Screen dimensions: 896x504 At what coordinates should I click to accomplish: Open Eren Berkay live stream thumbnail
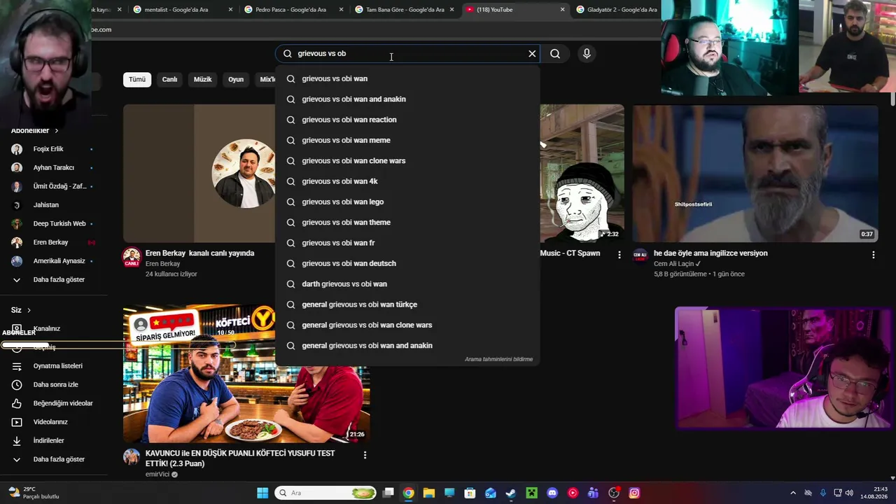(x=199, y=174)
